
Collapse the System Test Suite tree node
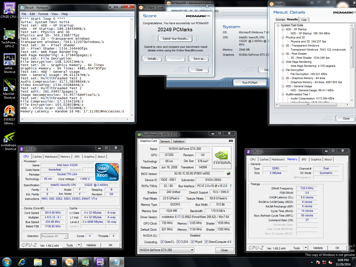point(278,25)
